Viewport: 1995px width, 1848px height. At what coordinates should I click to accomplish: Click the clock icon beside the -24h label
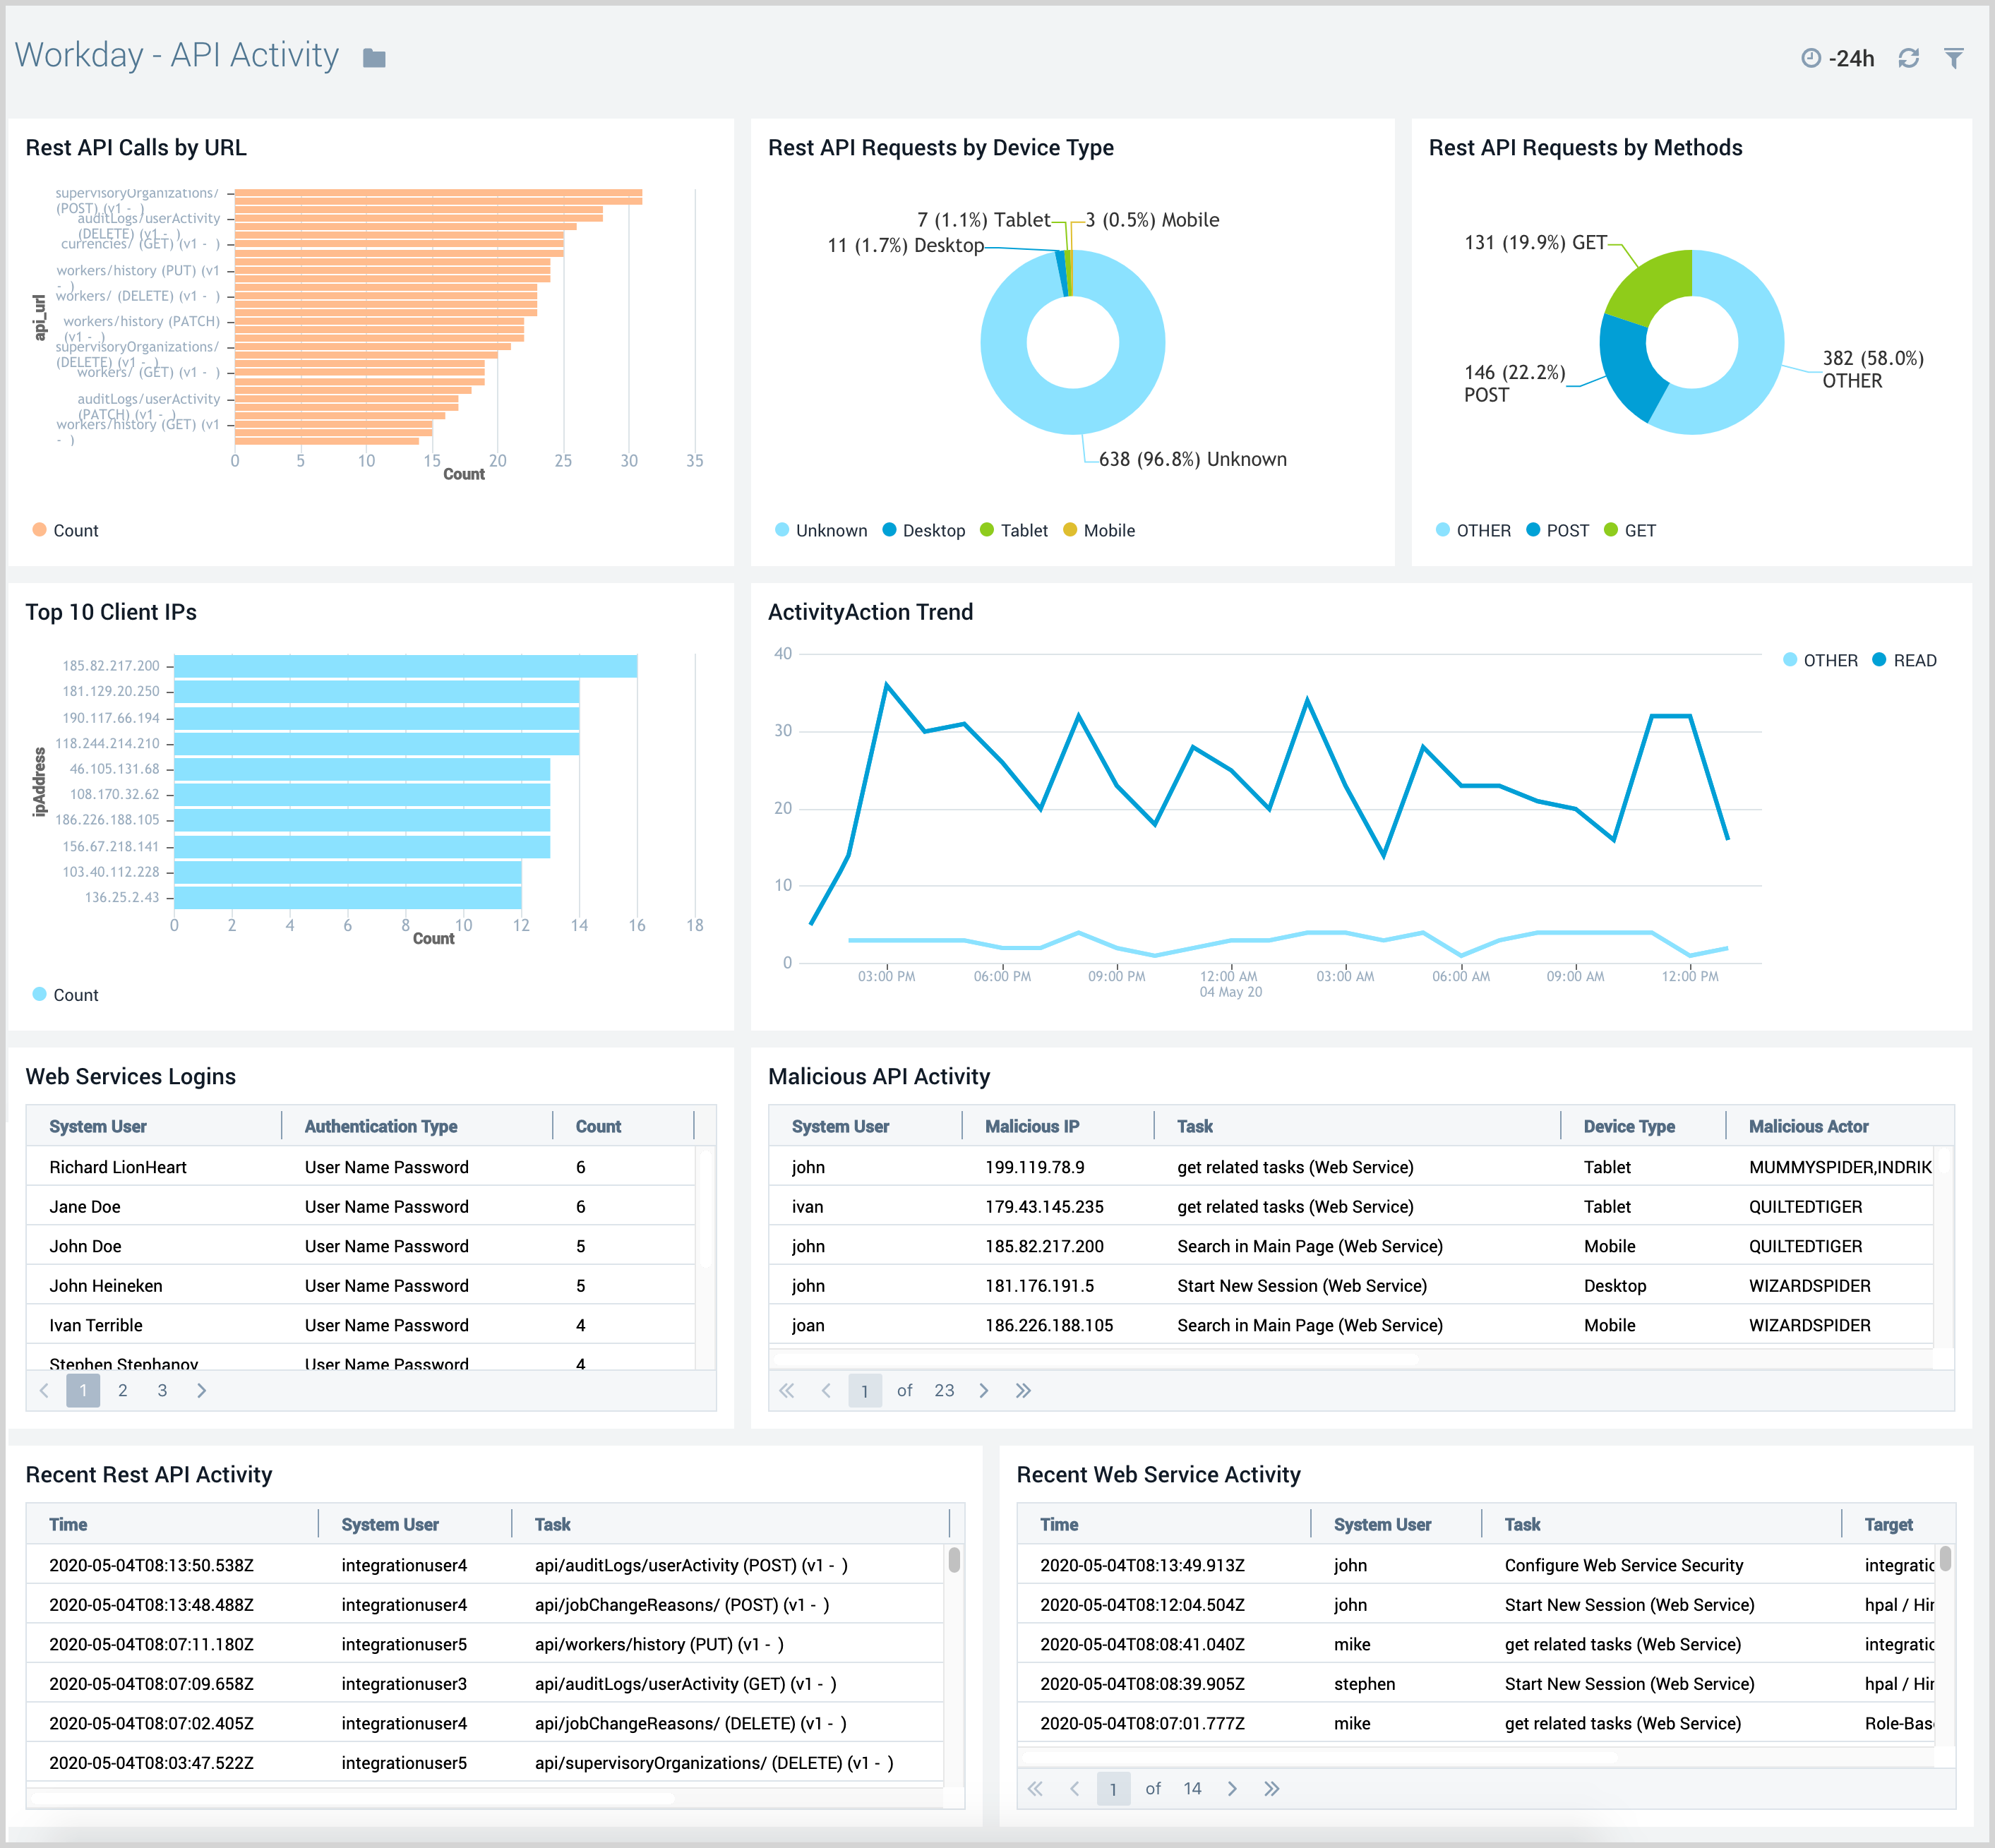coord(1813,58)
